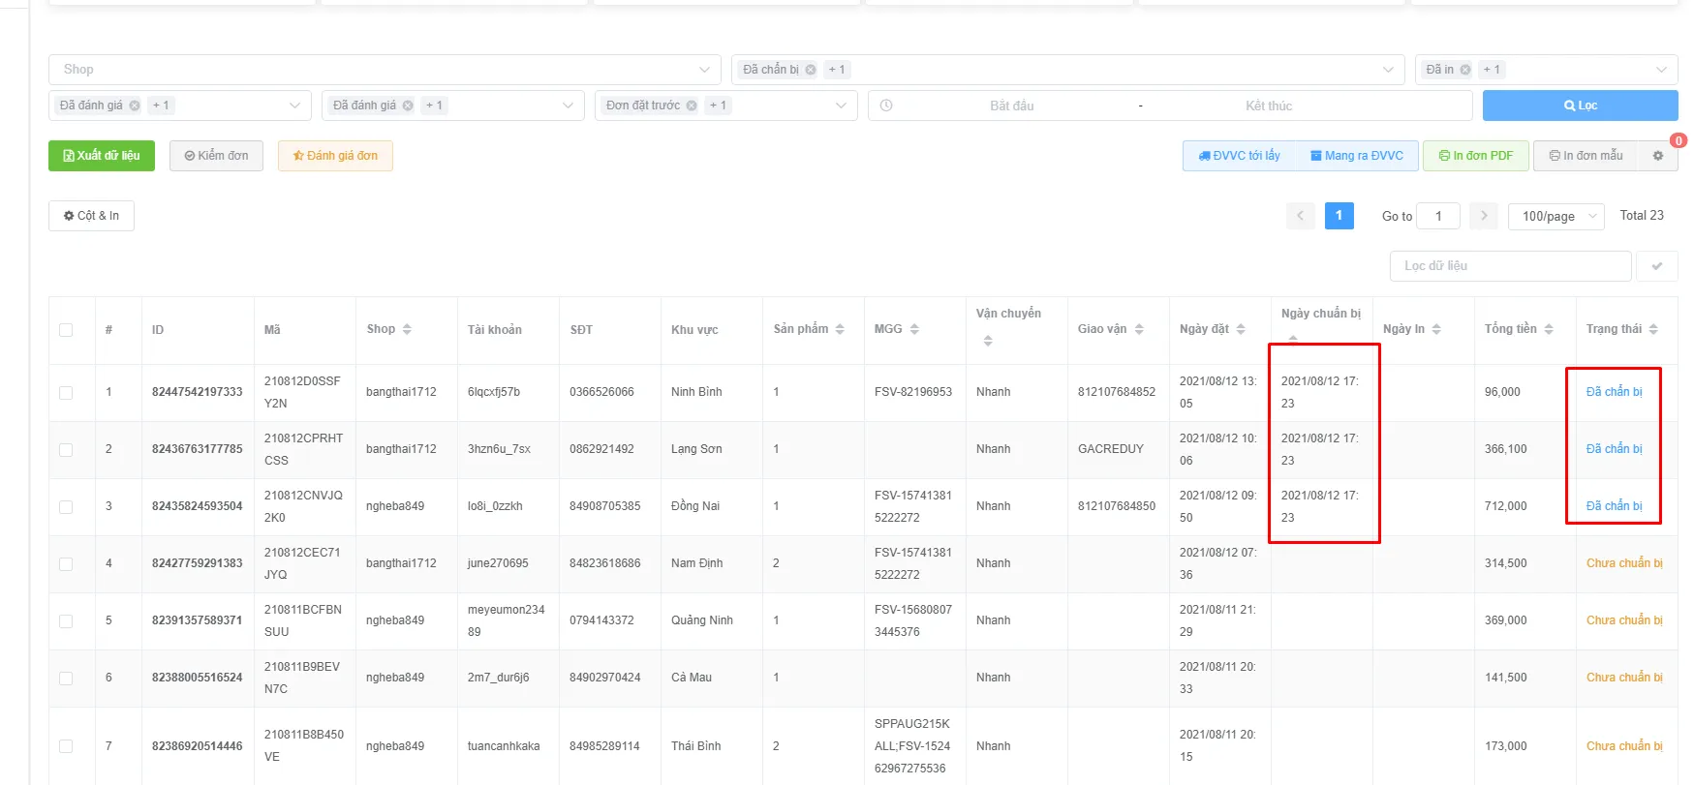Image resolution: width=1694 pixels, height=785 pixels.
Task: Remove the 'Đã in' filter tag
Action: [1465, 70]
